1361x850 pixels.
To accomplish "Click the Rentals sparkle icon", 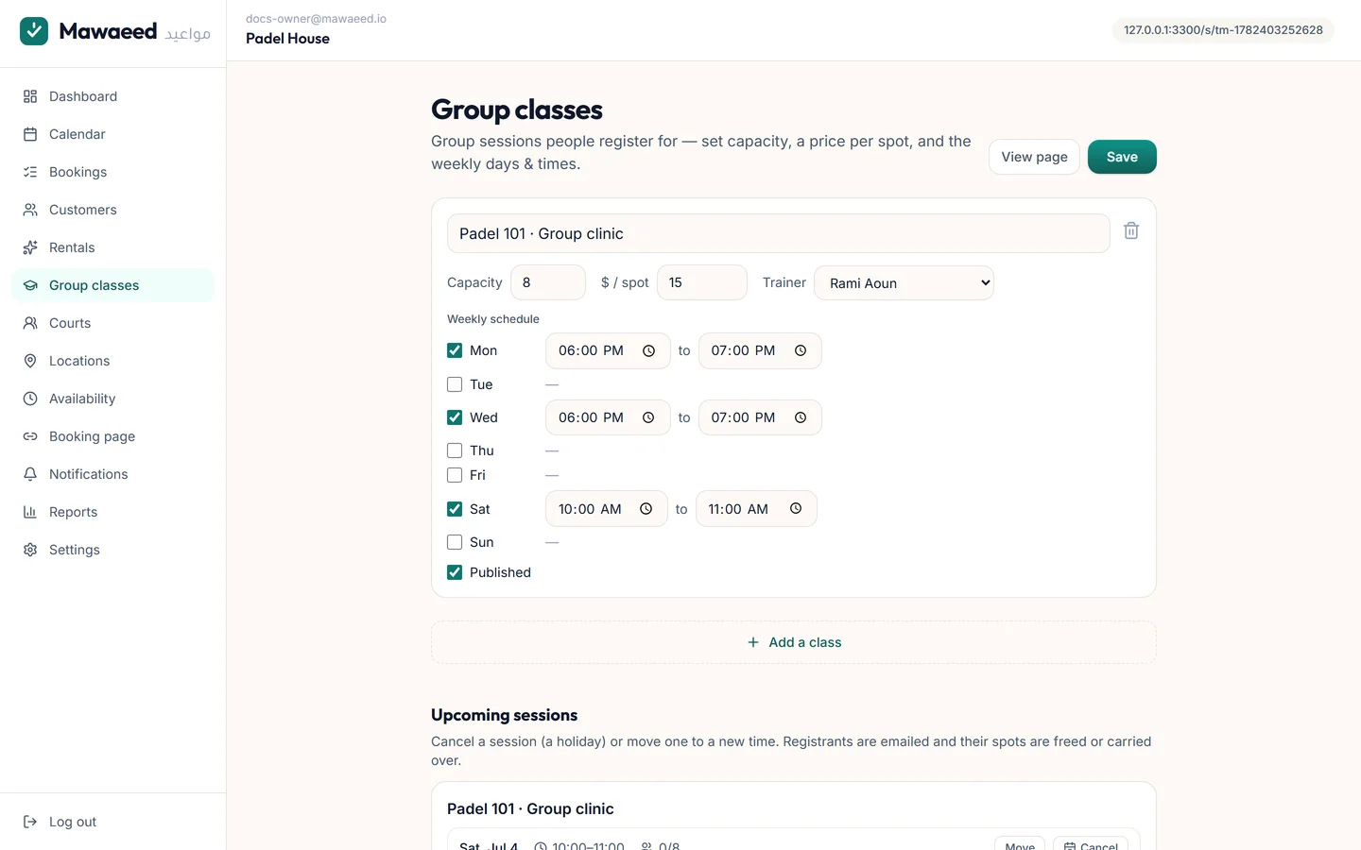I will [x=30, y=247].
